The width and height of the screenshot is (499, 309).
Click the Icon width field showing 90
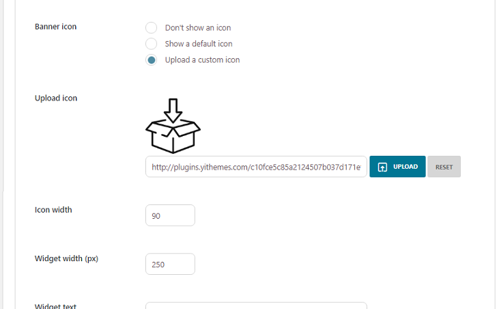pyautogui.click(x=170, y=215)
